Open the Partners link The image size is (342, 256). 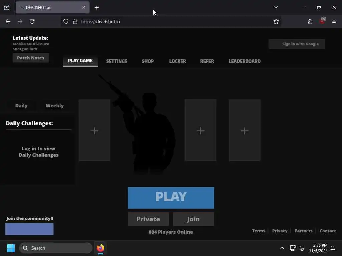(303, 231)
